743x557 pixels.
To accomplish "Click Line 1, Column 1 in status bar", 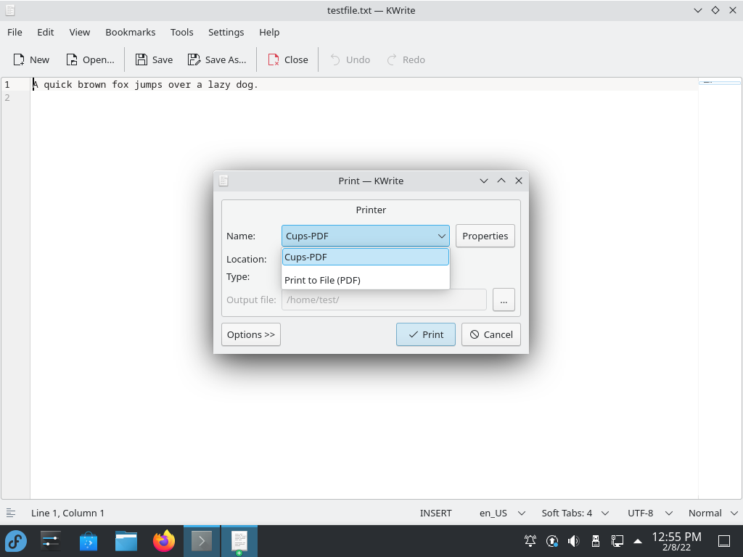I will (67, 513).
